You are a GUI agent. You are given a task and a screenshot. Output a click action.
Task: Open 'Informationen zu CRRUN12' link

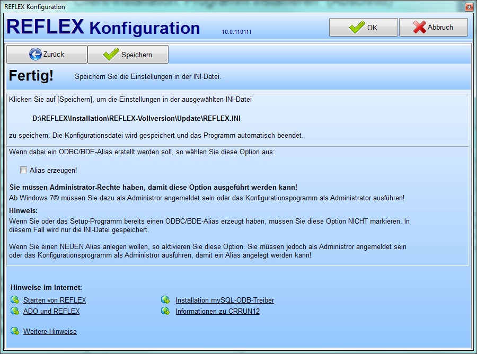coord(217,312)
